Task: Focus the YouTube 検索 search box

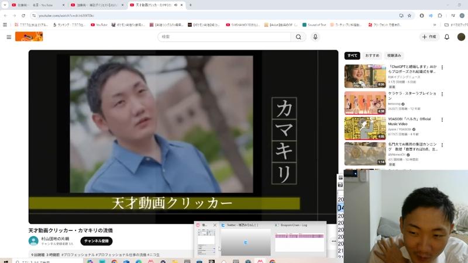Action: [225, 37]
